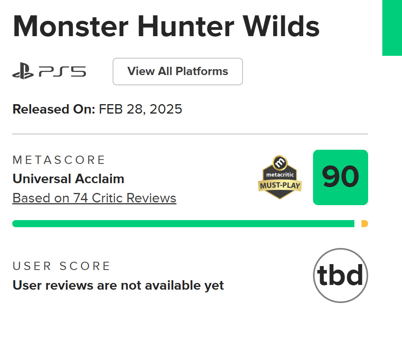Click the USER SCORE heading
402x360 pixels.
tap(61, 266)
